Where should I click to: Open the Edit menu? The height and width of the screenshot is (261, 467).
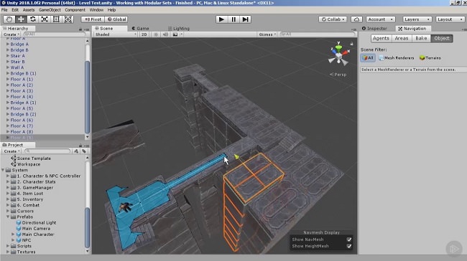15,10
